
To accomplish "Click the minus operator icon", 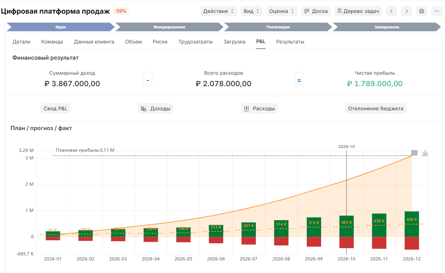I will click(x=148, y=79).
